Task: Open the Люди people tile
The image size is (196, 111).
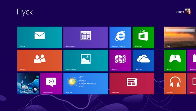Action: click(40, 61)
